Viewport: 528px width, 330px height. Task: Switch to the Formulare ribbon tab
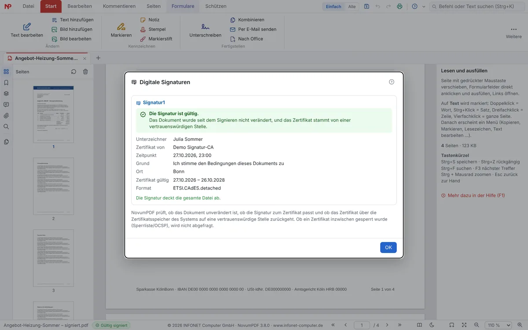183,6
